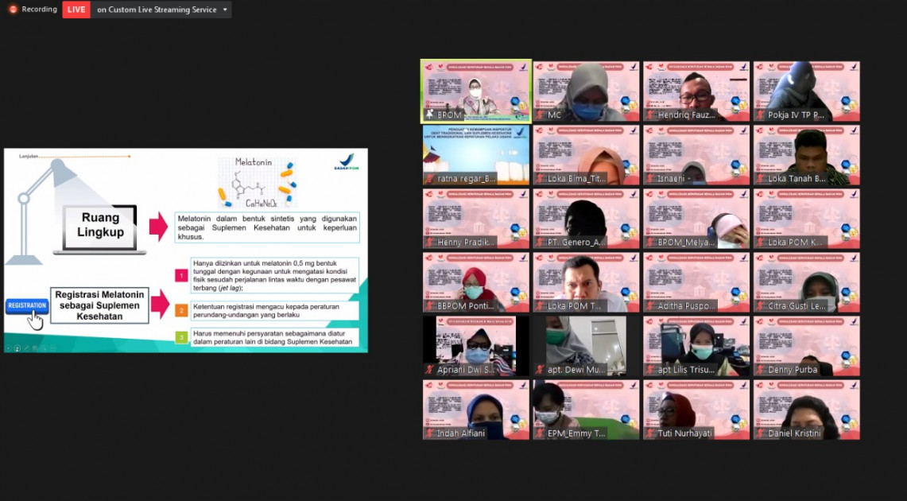Image resolution: width=907 pixels, height=501 pixels.
Task: Click the Ruang Lingkup laptop box on slide
Action: tap(100, 225)
